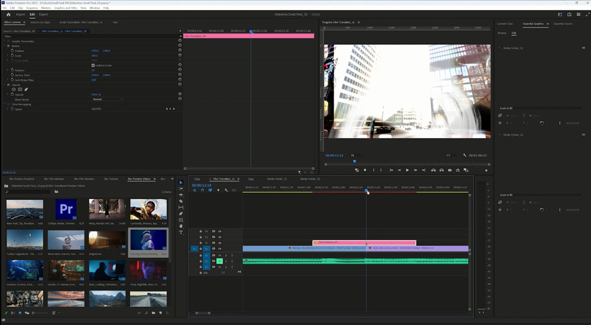Expand the Anti-flicker Filter property
Image resolution: width=591 pixels, height=325 pixels.
click(8, 80)
